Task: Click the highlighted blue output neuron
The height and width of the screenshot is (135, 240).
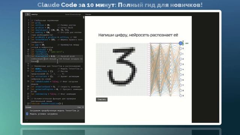Action: 181,43
